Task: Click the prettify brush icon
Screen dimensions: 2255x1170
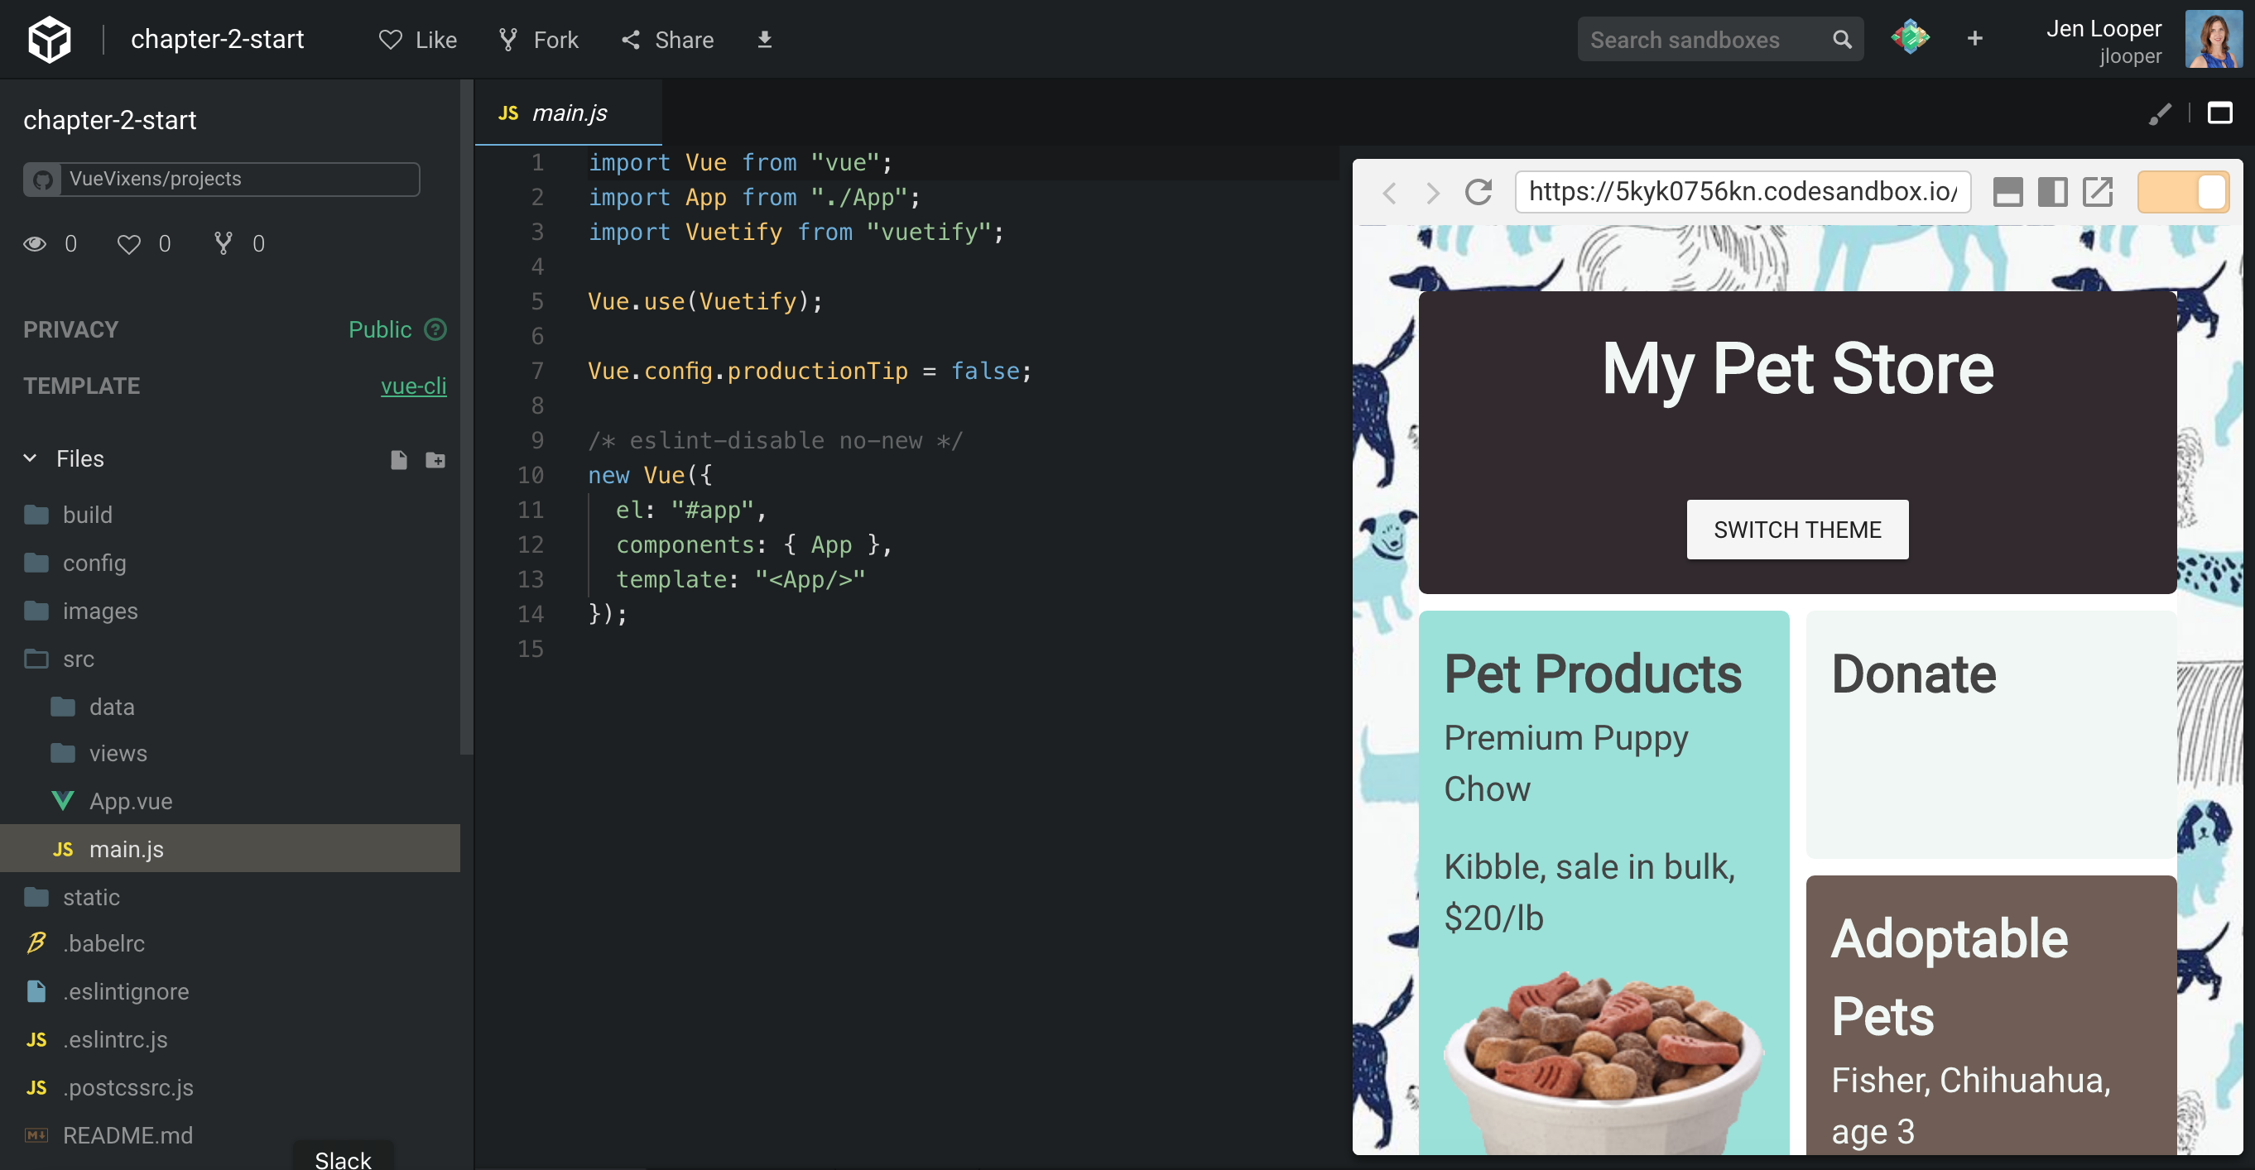Action: 2160,113
